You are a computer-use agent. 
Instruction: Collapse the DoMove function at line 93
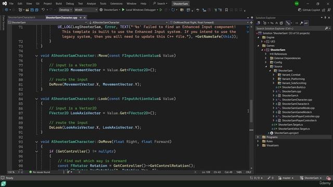click(x=36, y=142)
